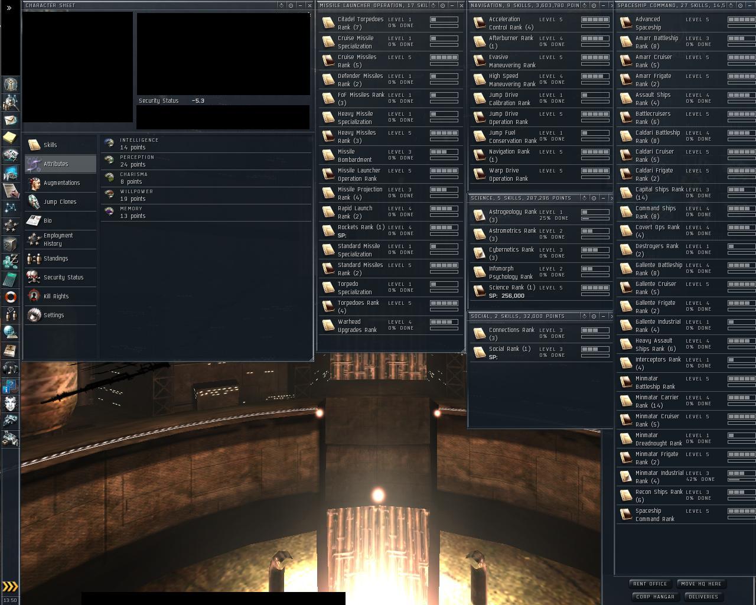Viewport: 756px width, 605px height.
Task: Click the Memory 13 points attribute row
Action: click(206, 212)
